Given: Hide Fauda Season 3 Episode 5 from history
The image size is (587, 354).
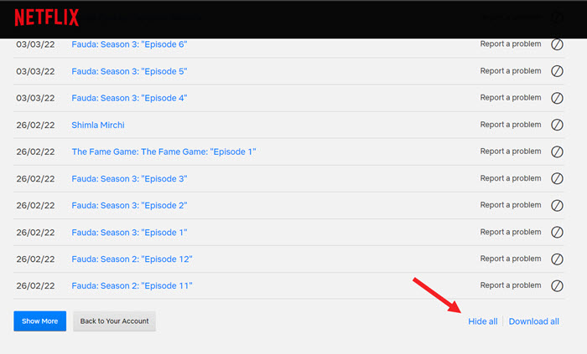Looking at the screenshot, I should (557, 71).
